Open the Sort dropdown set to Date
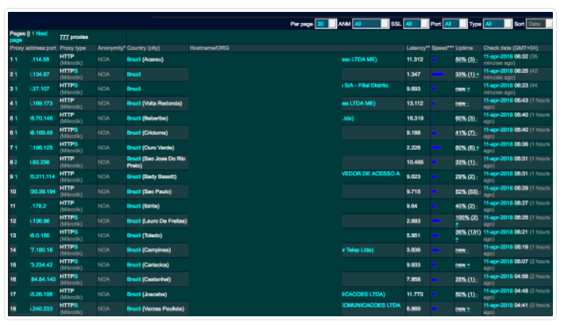Image resolution: width=564 pixels, height=325 pixels. click(x=539, y=24)
